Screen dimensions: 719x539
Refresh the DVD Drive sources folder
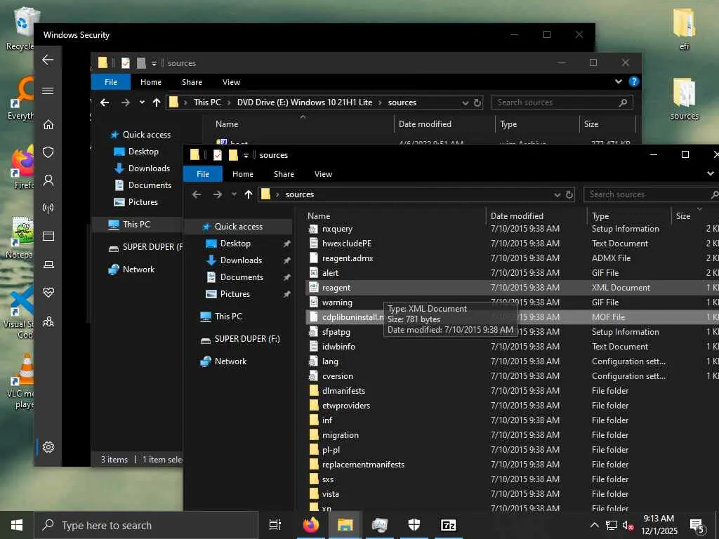coord(477,102)
